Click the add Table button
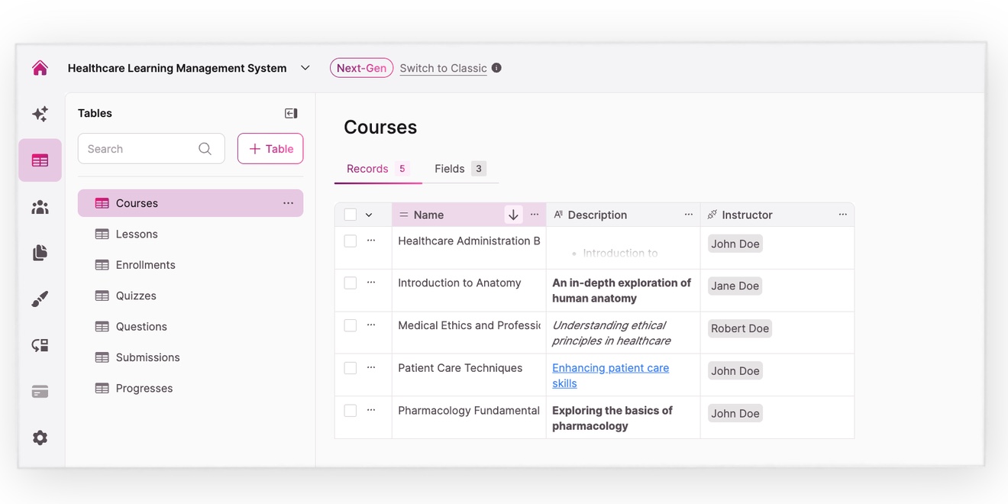The image size is (1008, 504). tap(270, 149)
